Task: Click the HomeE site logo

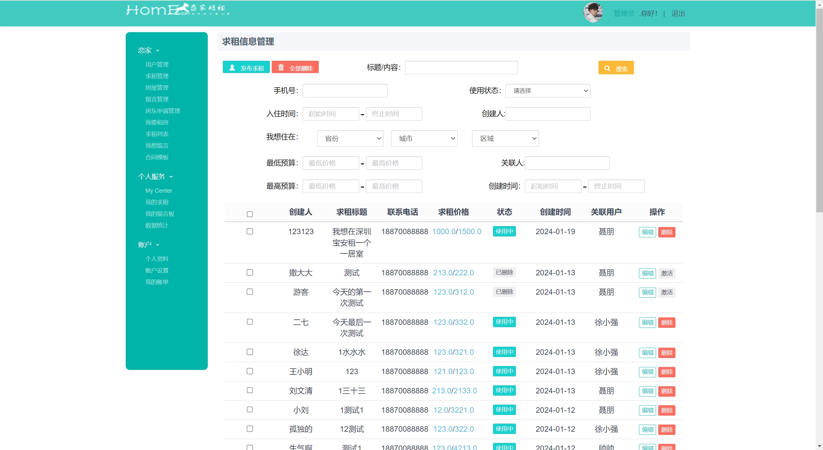Action: (178, 10)
